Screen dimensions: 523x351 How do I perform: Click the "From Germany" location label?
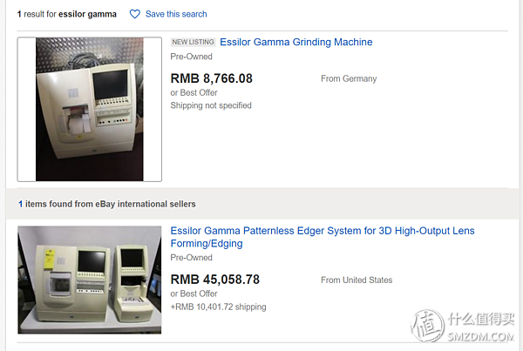point(349,78)
